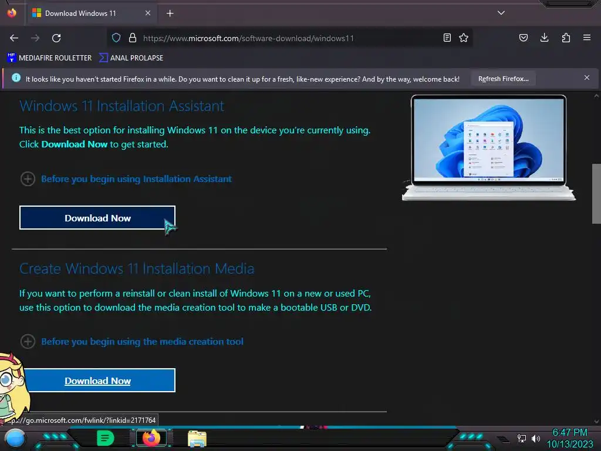The width and height of the screenshot is (601, 451).
Task: Click the Firefox logo icon left of tabs
Action: [x=12, y=13]
